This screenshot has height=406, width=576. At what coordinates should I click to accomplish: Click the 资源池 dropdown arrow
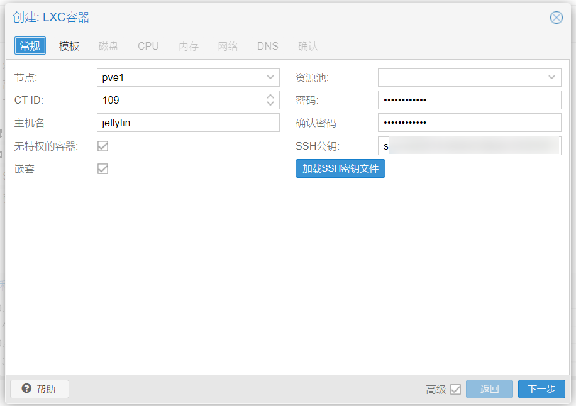point(552,77)
